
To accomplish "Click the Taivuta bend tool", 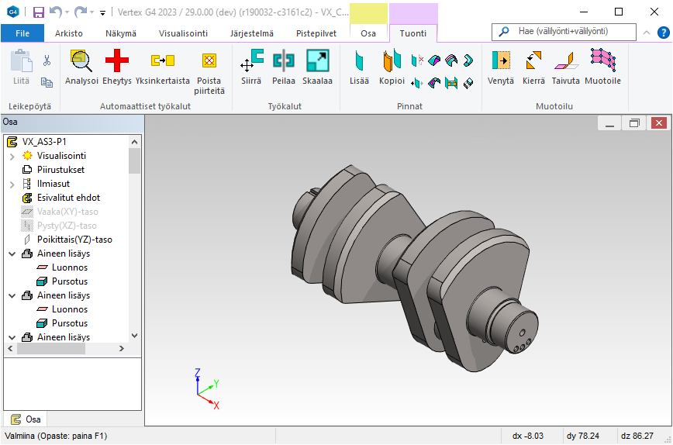I will pos(566,67).
